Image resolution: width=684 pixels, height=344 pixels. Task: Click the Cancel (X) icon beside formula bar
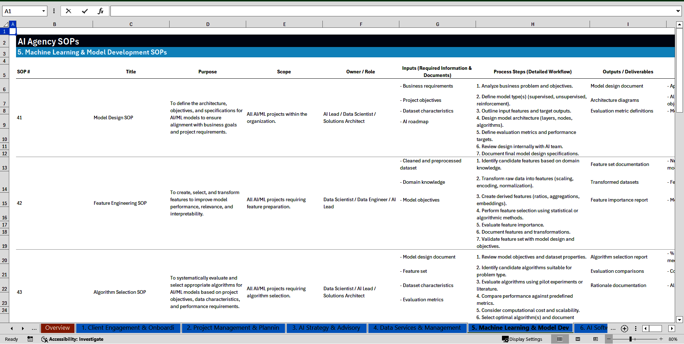[x=68, y=11]
